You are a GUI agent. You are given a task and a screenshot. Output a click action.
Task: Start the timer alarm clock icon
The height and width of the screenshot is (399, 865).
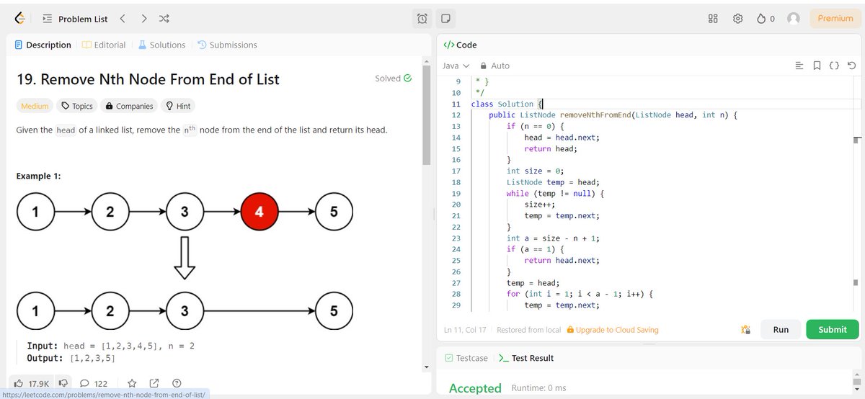pos(422,19)
